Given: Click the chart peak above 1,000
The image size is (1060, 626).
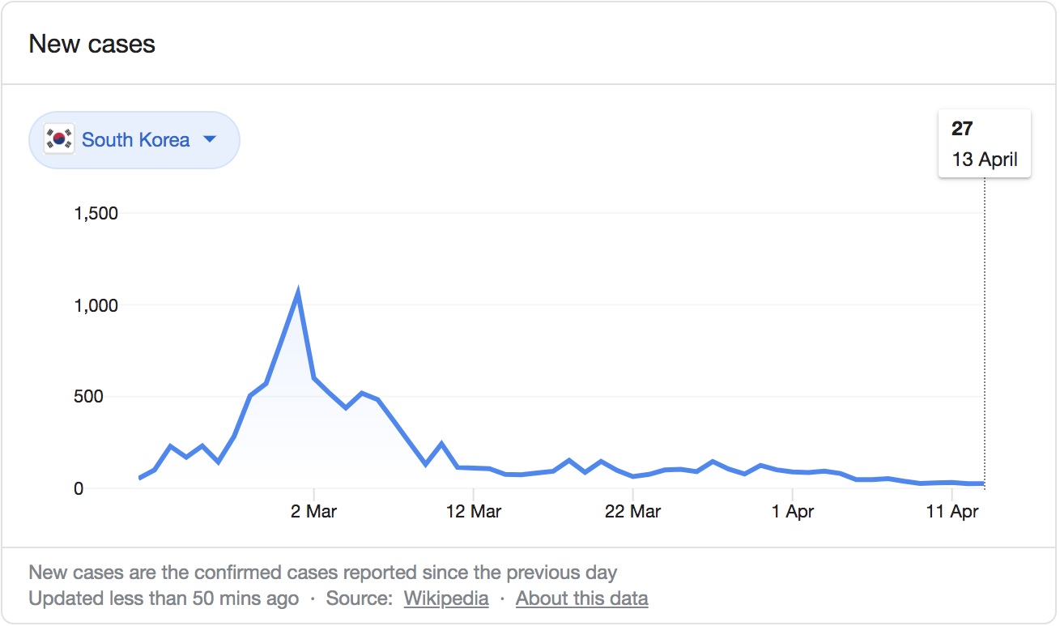Looking at the screenshot, I should pos(299,293).
